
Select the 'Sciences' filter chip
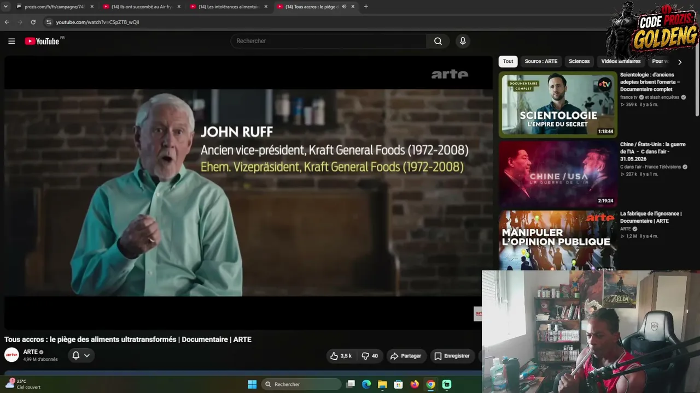(579, 61)
